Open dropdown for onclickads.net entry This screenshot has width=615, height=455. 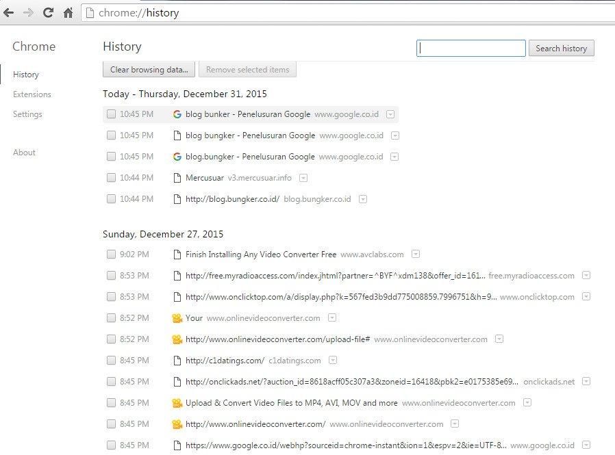[x=586, y=381]
